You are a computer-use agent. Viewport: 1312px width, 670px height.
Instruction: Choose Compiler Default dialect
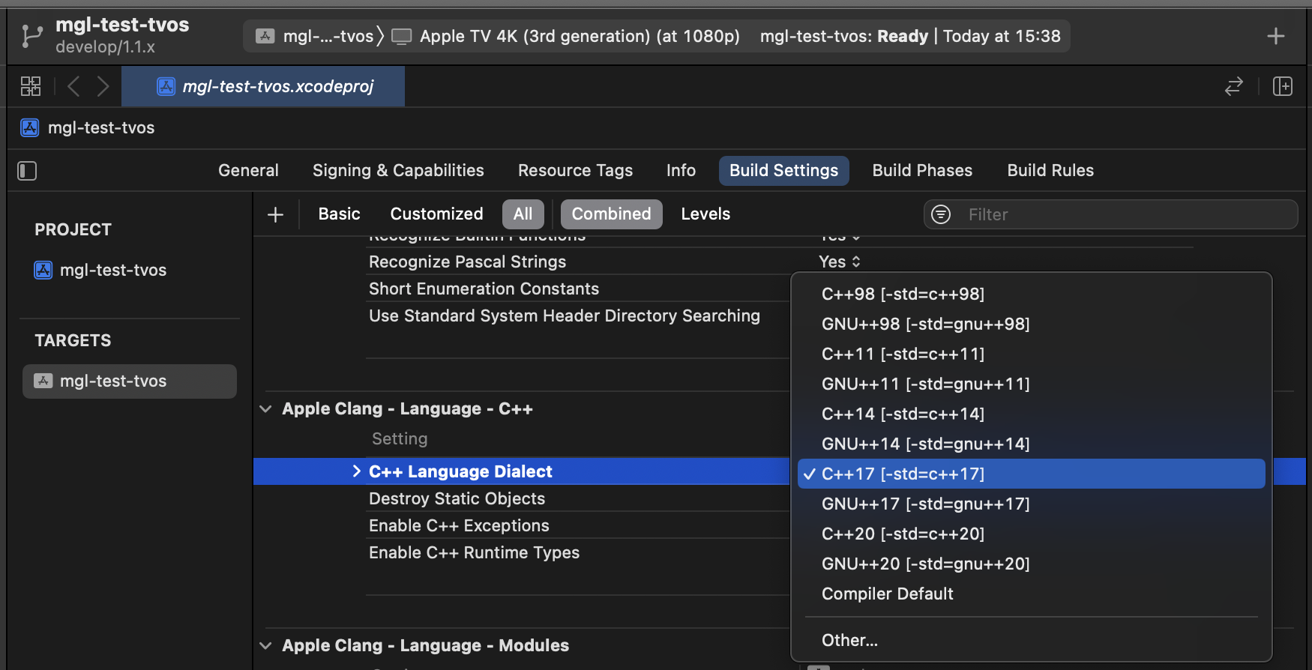[x=1031, y=594]
